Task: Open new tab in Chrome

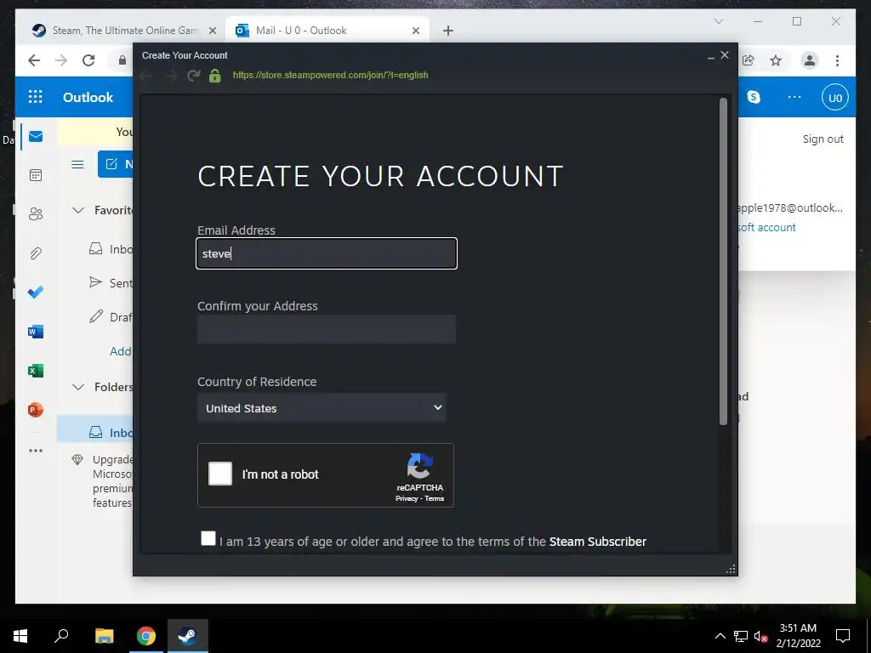Action: point(448,31)
